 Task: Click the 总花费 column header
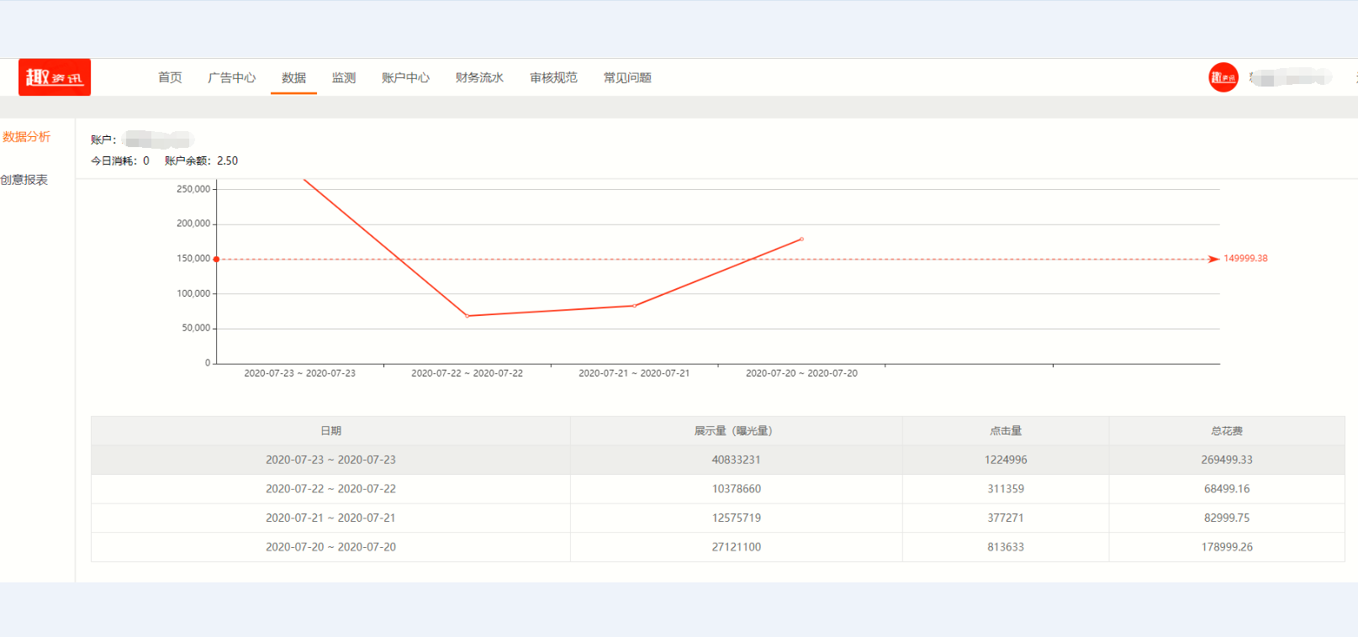click(x=1226, y=430)
